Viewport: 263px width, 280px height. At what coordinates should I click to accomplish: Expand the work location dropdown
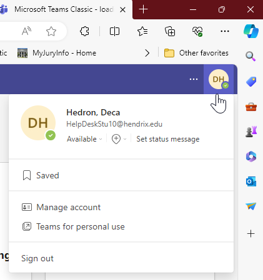click(119, 139)
